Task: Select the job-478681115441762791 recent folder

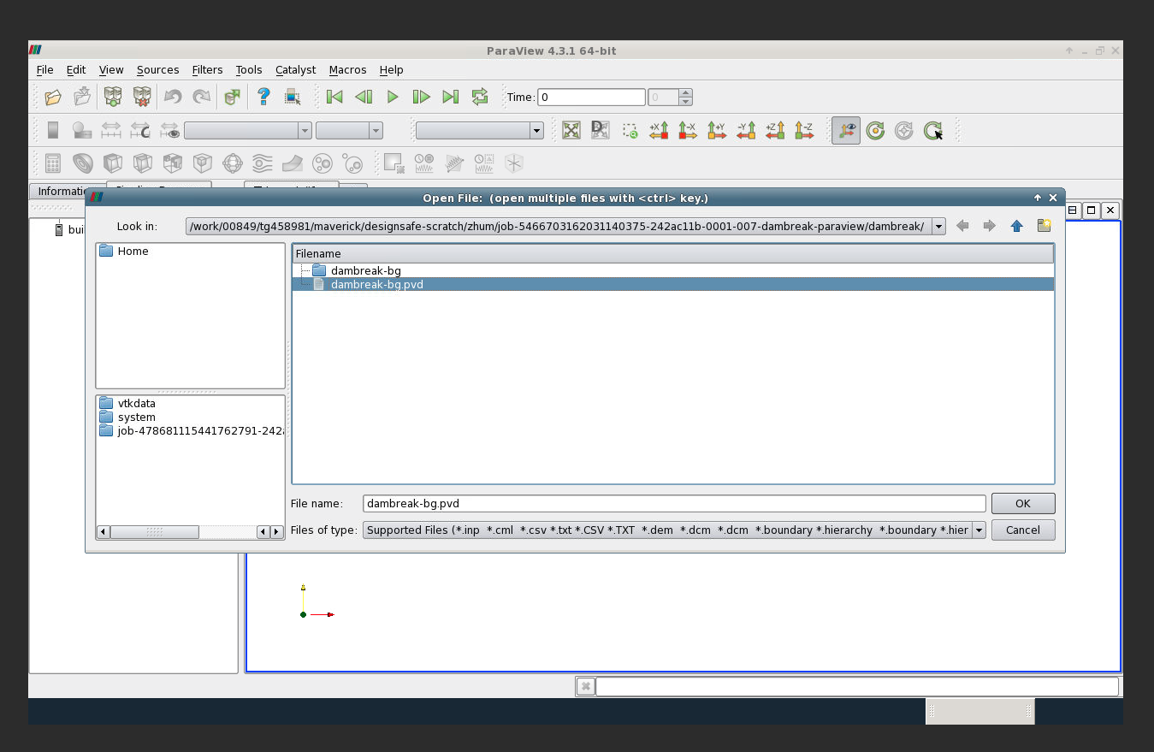Action: [x=192, y=431]
